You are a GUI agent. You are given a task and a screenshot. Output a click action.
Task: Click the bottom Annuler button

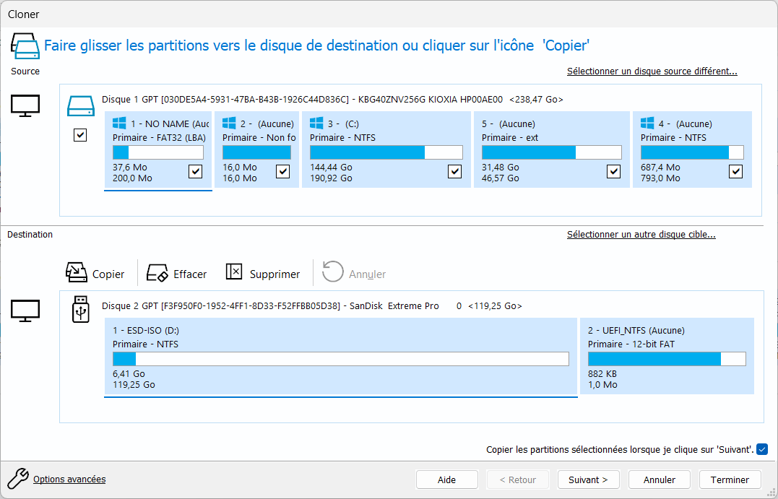click(x=660, y=480)
